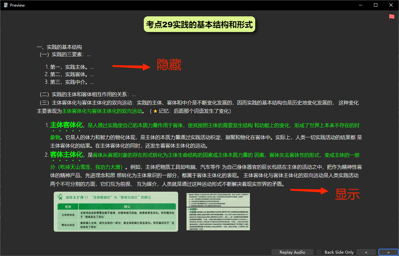Open the green 总结&扩展11 table image
Screen dimensions: 399x256
pyautogui.click(x=116, y=212)
